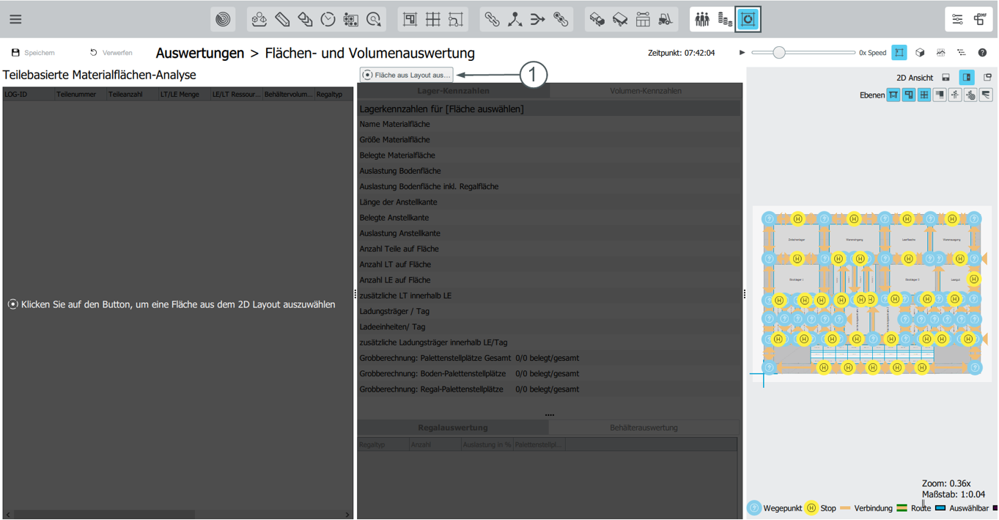Click 'Größe Materialfläche' row
The height and width of the screenshot is (520, 999).
click(x=548, y=140)
